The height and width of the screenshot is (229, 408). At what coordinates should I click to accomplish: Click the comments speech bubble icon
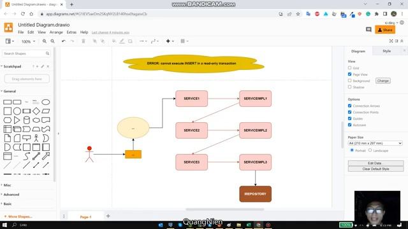click(x=368, y=30)
